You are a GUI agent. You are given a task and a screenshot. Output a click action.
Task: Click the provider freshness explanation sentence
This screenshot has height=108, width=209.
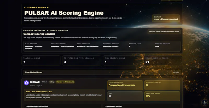pyautogui.click(x=70, y=38)
